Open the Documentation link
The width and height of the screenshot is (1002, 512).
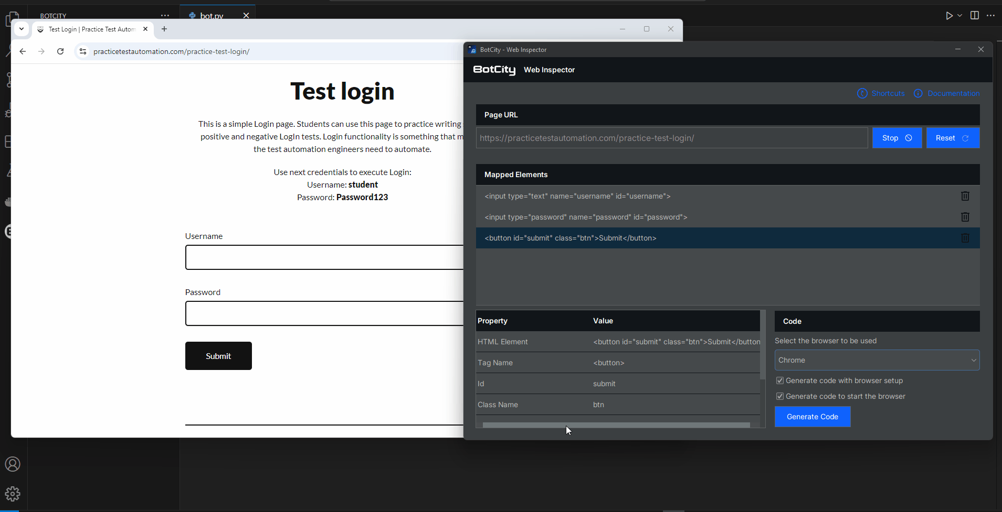tap(947, 93)
